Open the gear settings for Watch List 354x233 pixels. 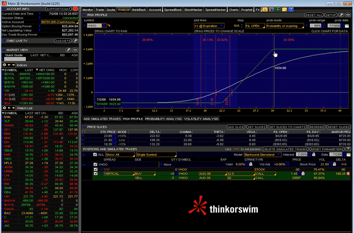coord(4,108)
